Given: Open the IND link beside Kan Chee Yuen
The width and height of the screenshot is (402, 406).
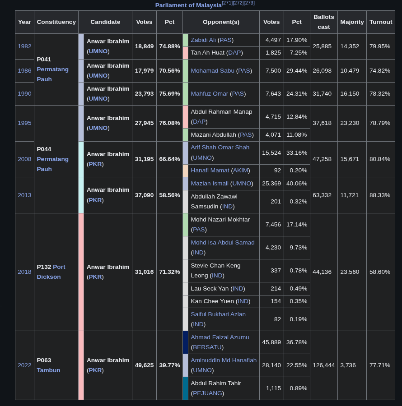Looking at the screenshot, I should click(x=243, y=301).
